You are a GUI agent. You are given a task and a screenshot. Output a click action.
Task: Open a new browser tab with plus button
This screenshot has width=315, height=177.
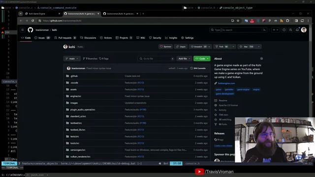(143, 14)
